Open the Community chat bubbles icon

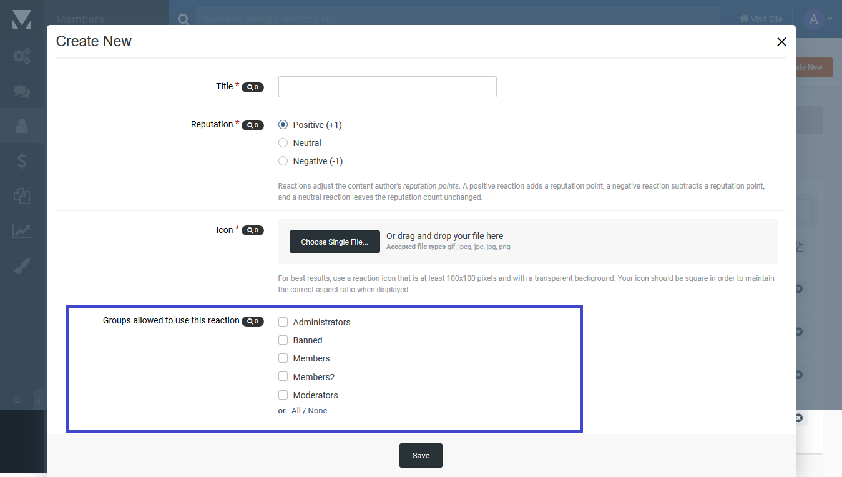click(x=22, y=91)
